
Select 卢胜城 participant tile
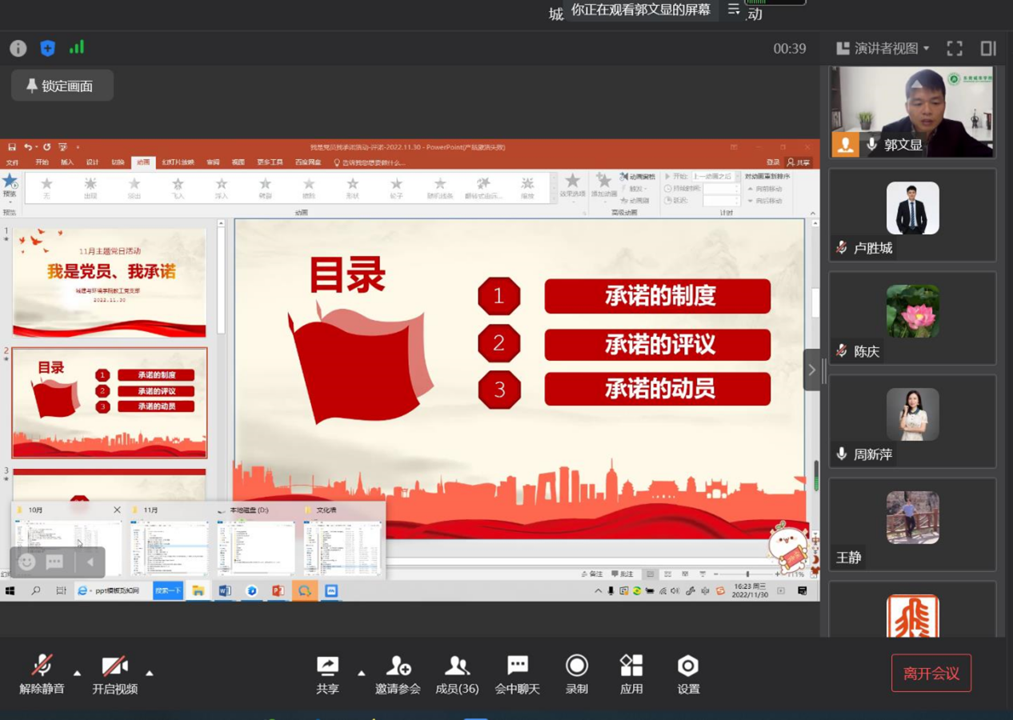tap(912, 214)
